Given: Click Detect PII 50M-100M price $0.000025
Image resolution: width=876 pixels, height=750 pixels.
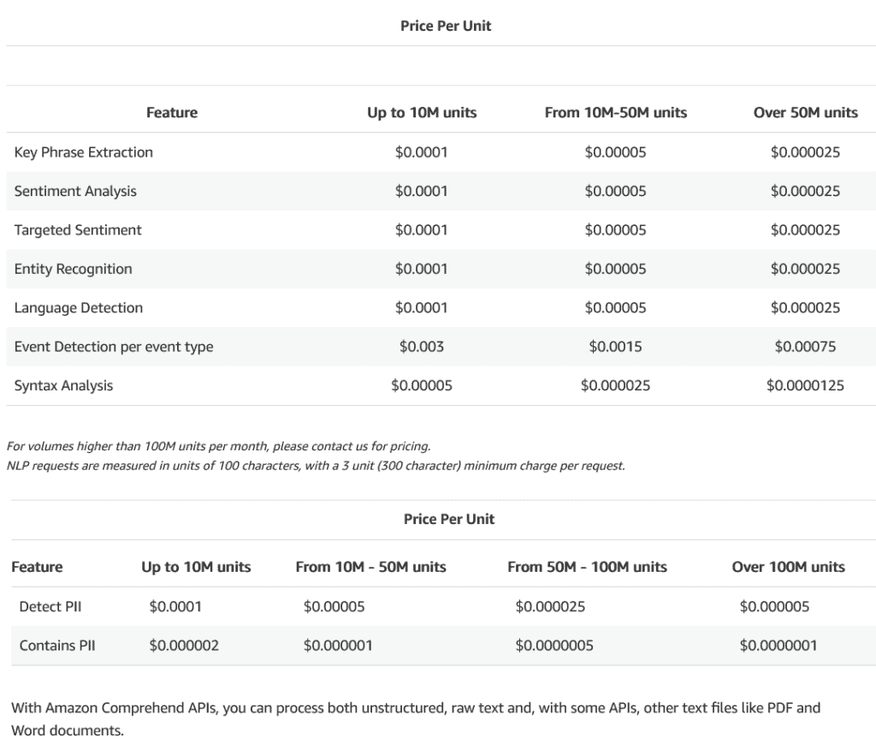Looking at the screenshot, I should point(550,606).
